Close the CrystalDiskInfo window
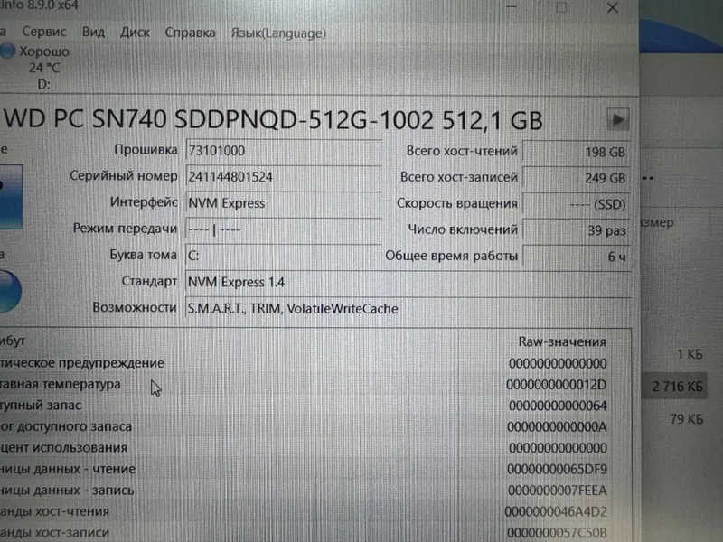Image resolution: width=723 pixels, height=542 pixels. [613, 8]
